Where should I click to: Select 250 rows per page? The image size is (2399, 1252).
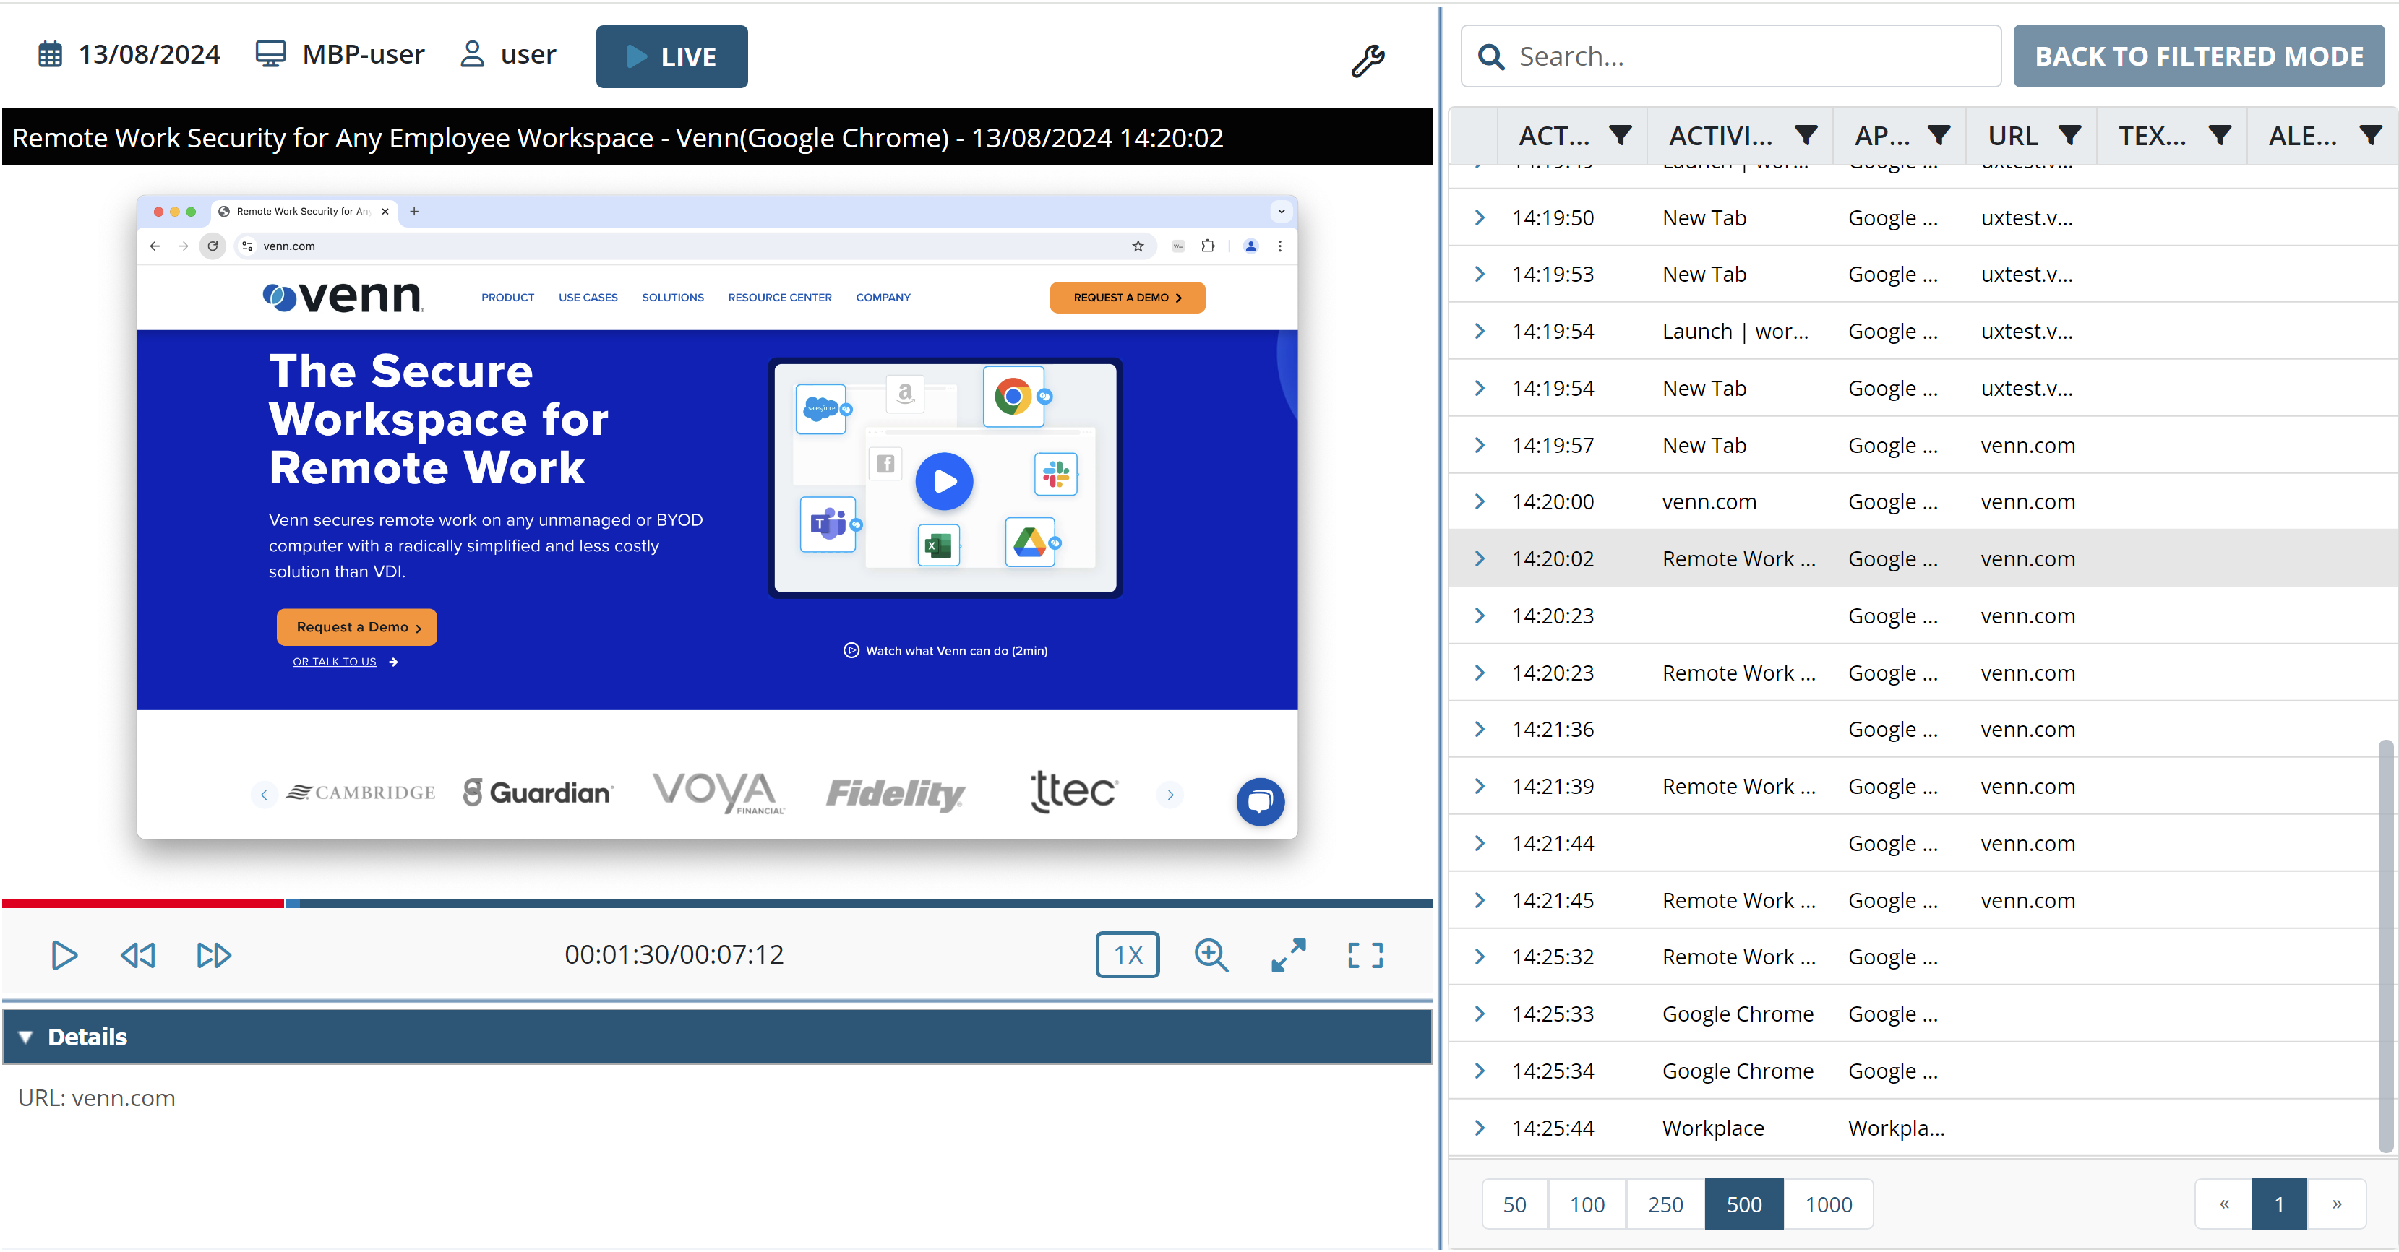click(x=1664, y=1204)
